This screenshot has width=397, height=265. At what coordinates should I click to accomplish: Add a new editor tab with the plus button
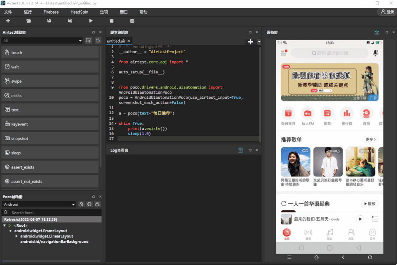[x=251, y=42]
